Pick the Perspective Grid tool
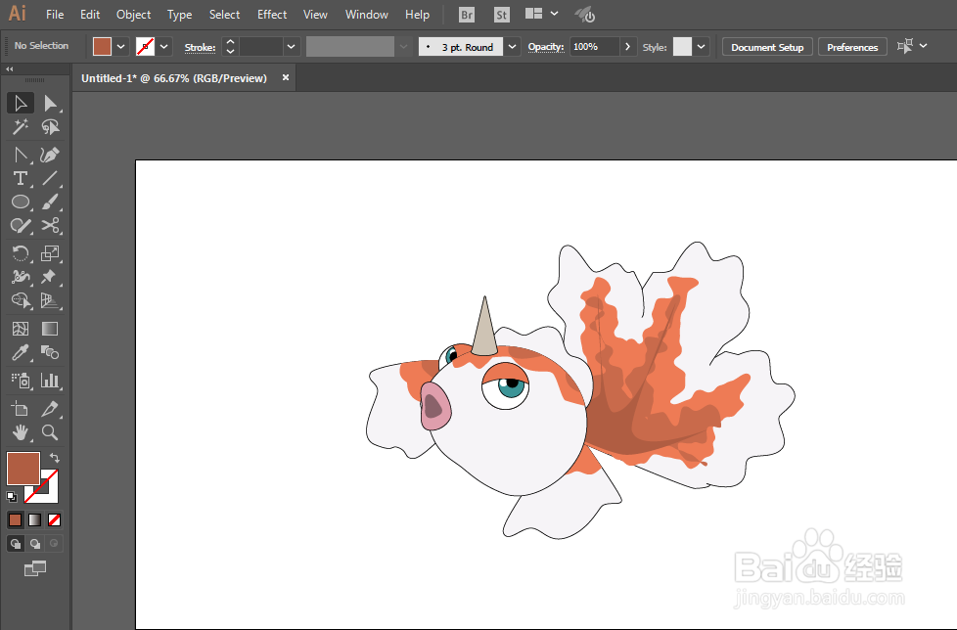The height and width of the screenshot is (630, 957). click(50, 300)
